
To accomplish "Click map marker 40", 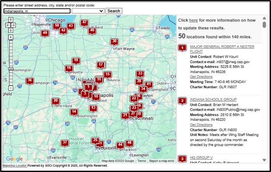I will click(92, 31).
